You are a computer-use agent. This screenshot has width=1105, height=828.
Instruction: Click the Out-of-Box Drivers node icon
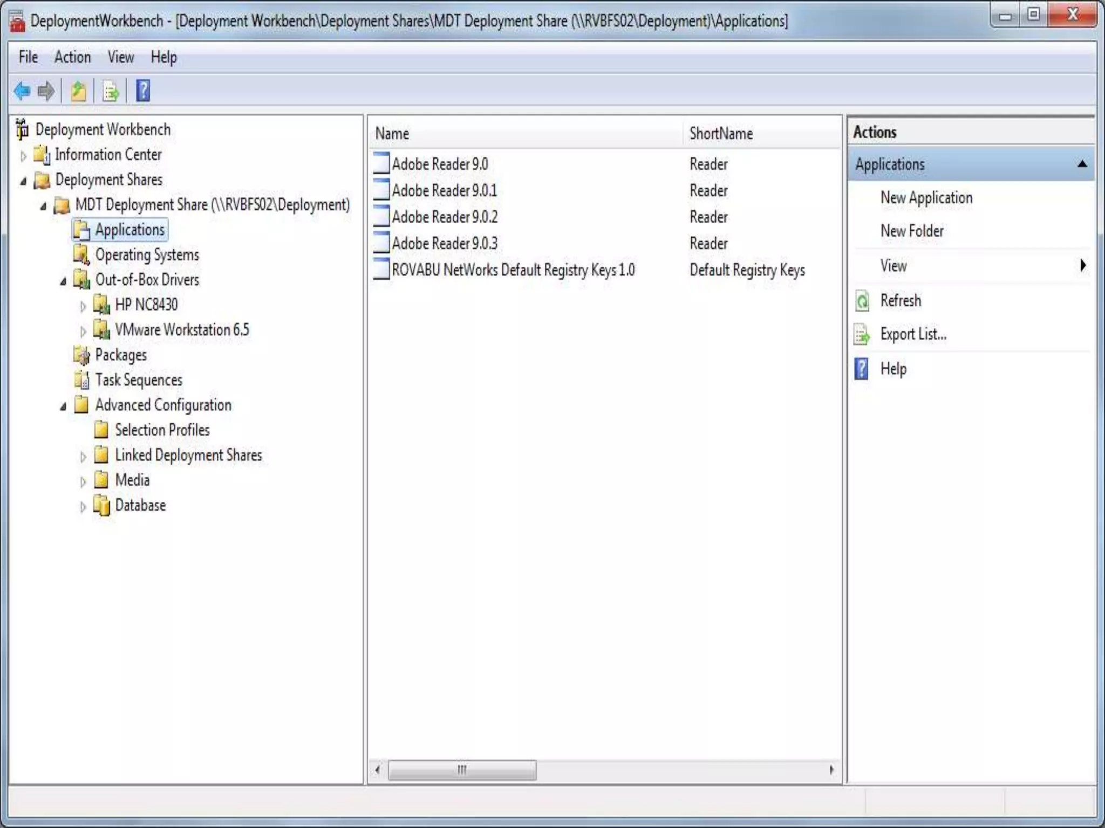click(81, 280)
